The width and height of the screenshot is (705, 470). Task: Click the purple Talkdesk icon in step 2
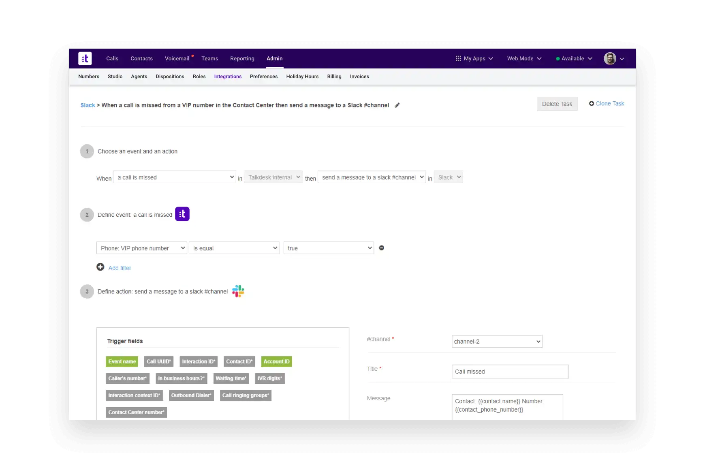[x=182, y=214]
